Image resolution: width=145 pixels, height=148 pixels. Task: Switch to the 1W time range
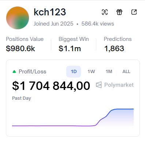(x=91, y=72)
